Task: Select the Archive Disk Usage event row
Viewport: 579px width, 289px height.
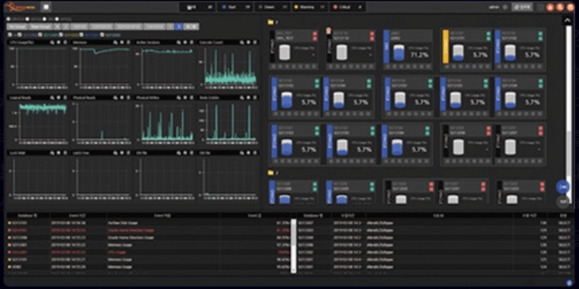Action: pos(149,223)
